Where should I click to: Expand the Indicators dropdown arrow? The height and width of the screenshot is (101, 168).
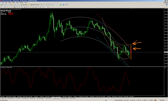pyautogui.click(x=61, y=5)
